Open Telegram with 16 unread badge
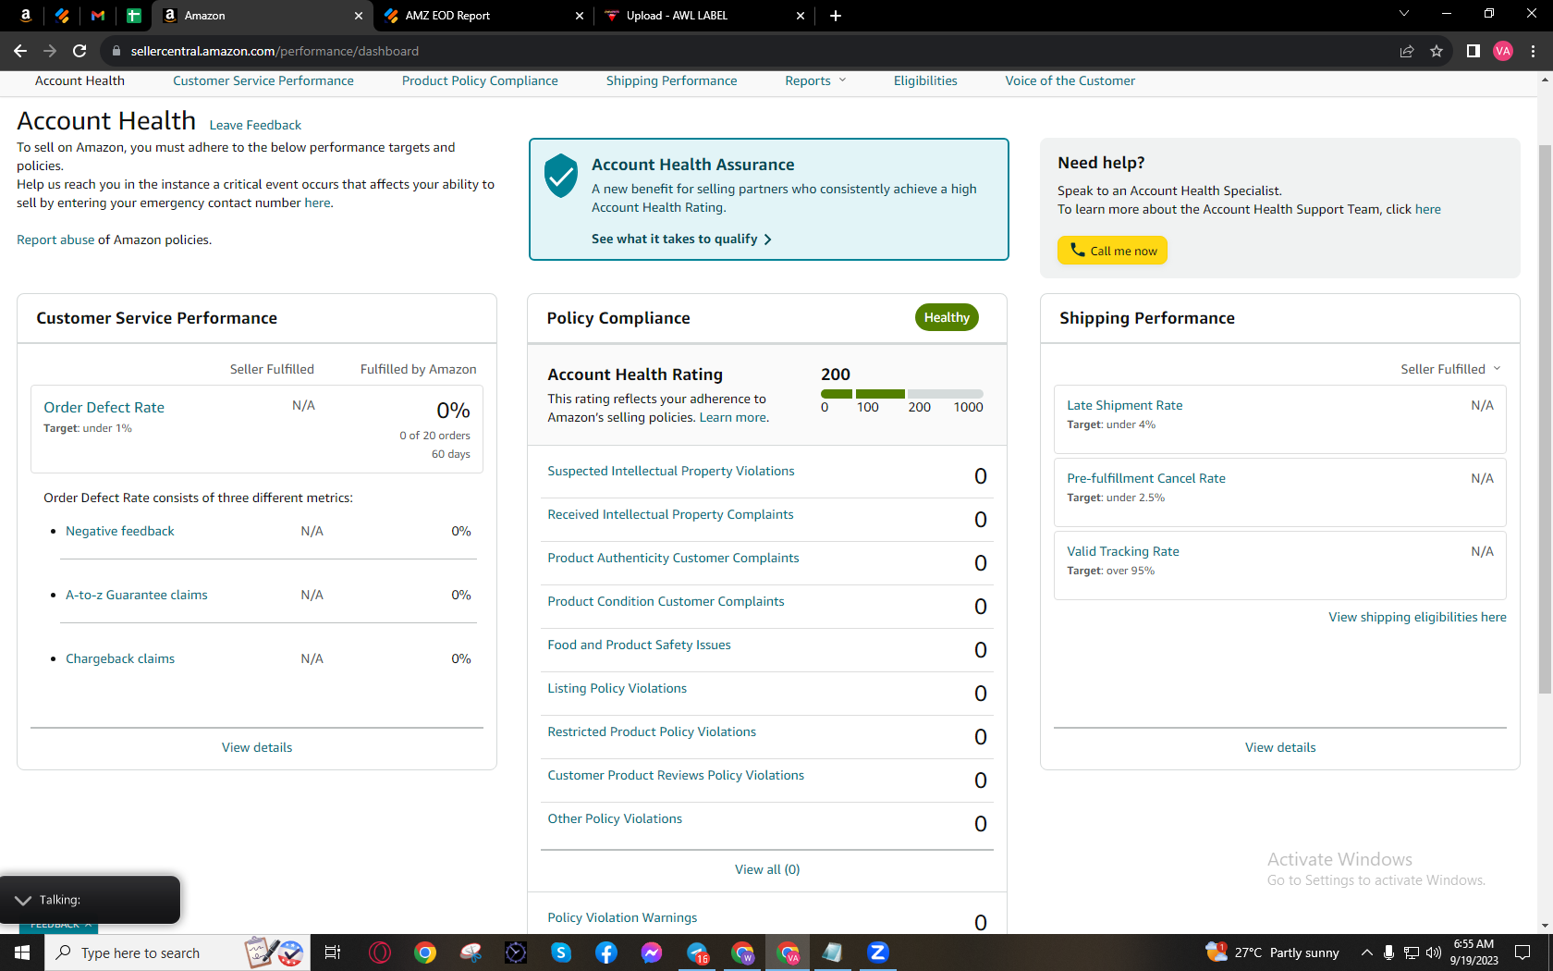 pyautogui.click(x=698, y=953)
